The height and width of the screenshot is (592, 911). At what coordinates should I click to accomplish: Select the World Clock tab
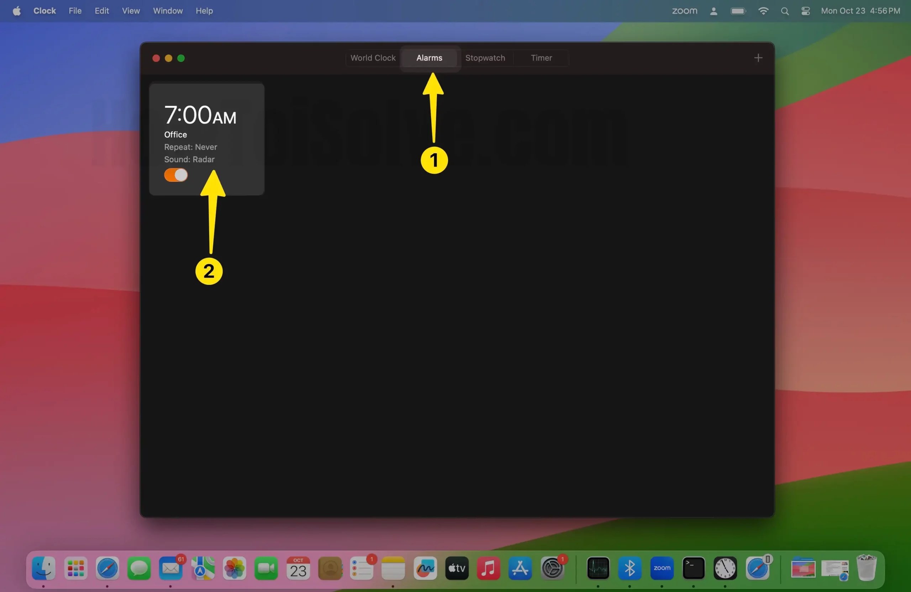pos(373,58)
